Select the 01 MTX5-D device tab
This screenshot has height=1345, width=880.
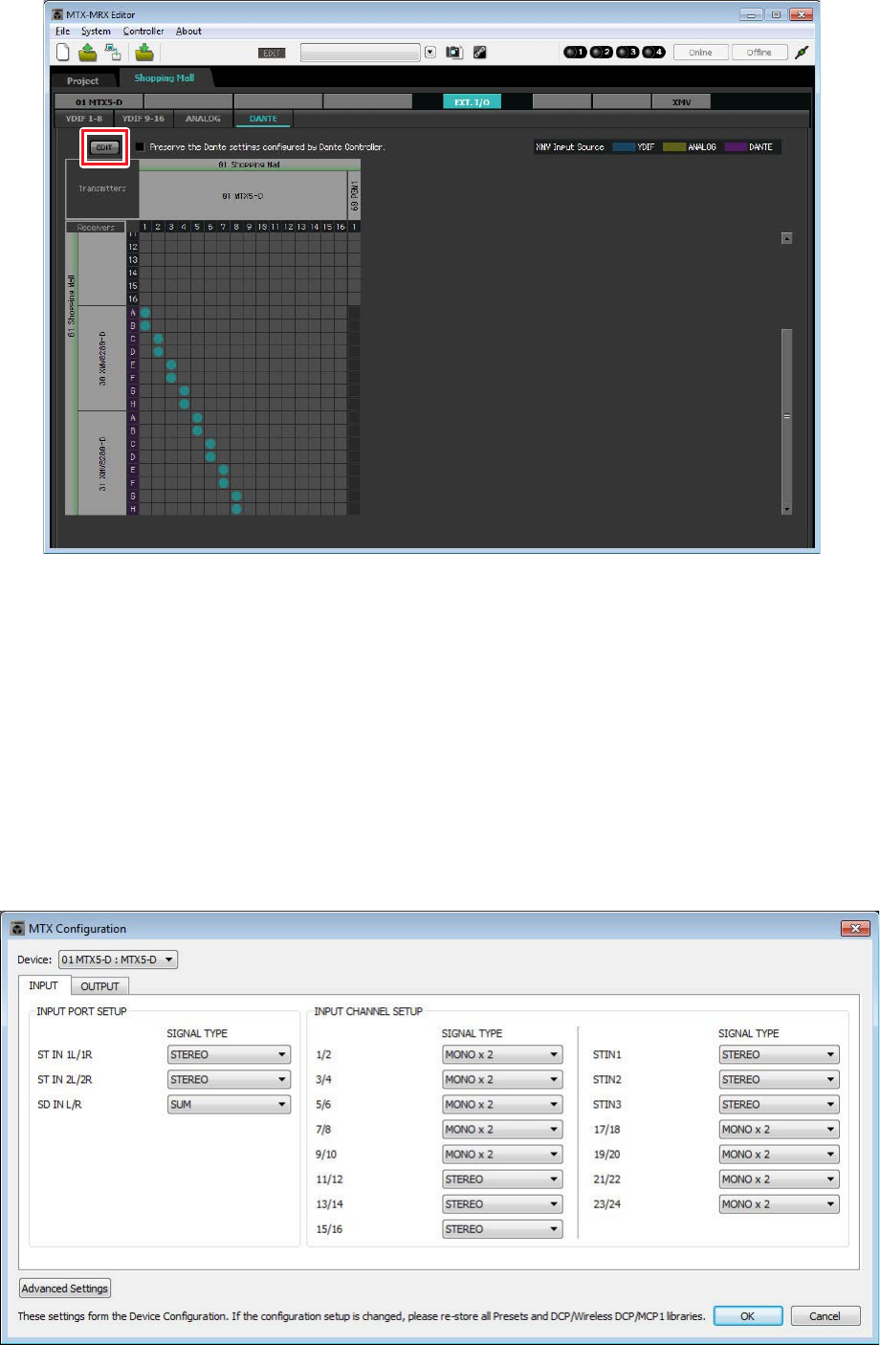(x=99, y=102)
